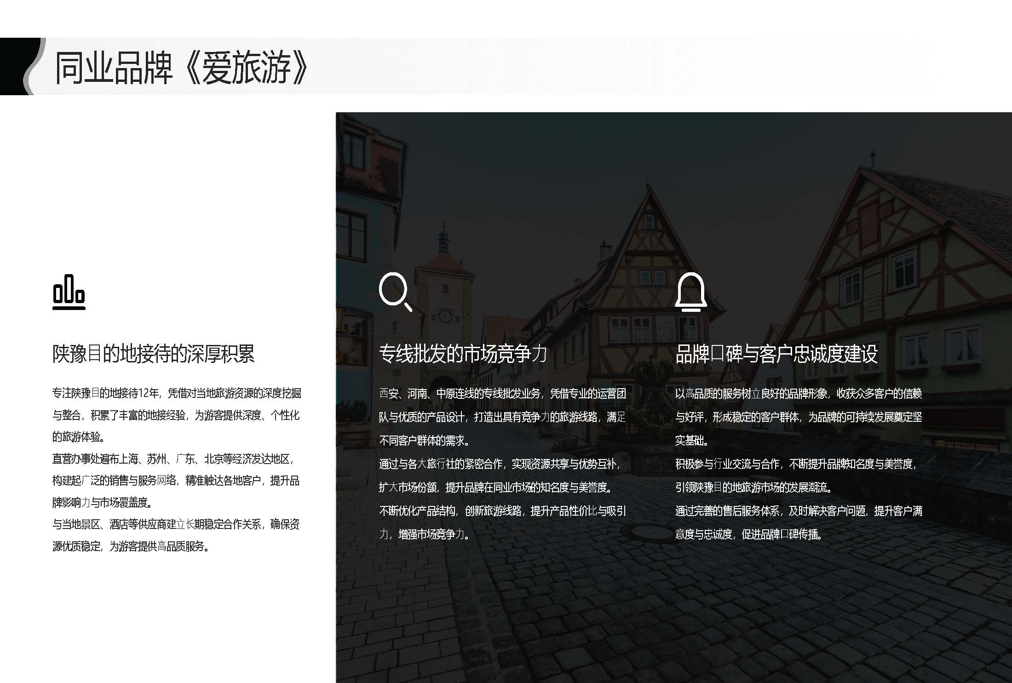Select the heading 专线批发的市场竞争力
The width and height of the screenshot is (1012, 683).
coord(463,354)
